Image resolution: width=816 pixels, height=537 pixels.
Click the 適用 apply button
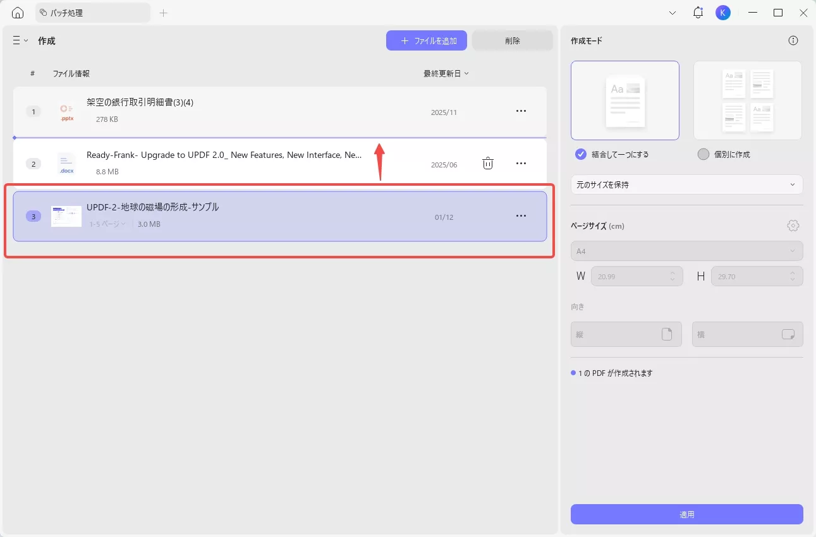(687, 514)
